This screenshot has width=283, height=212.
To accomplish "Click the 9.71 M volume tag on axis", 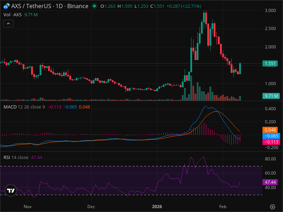I will click(271, 96).
